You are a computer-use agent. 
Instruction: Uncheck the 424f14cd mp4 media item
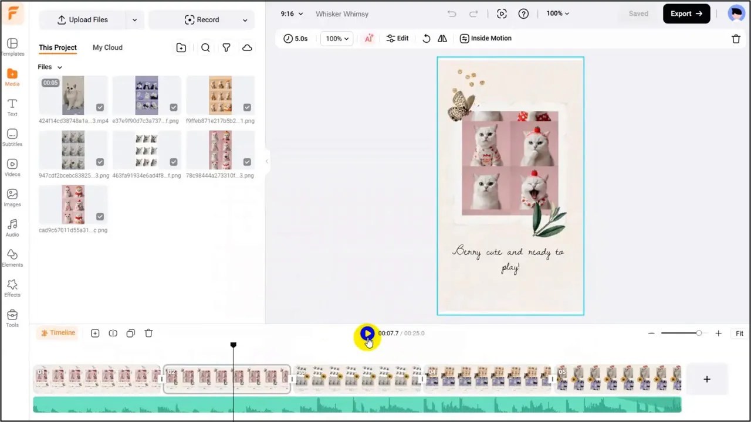tap(100, 107)
